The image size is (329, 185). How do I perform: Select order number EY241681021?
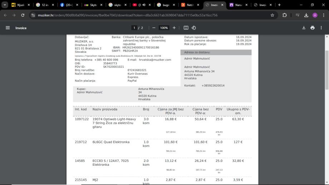(137, 70)
